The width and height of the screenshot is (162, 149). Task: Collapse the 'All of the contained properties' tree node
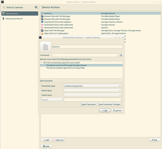tap(41, 63)
